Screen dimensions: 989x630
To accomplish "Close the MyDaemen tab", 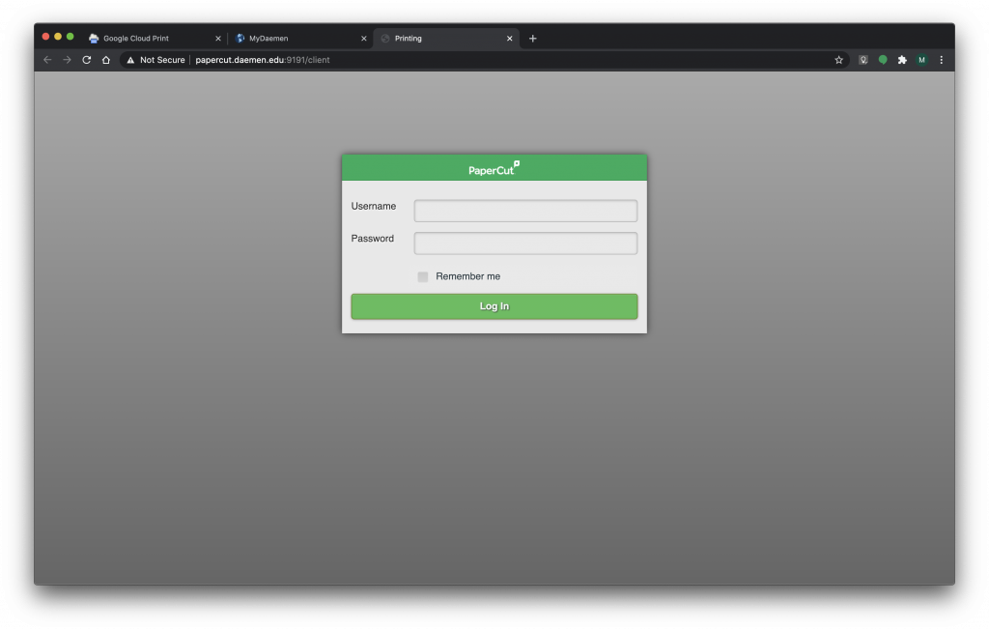I will (x=364, y=39).
